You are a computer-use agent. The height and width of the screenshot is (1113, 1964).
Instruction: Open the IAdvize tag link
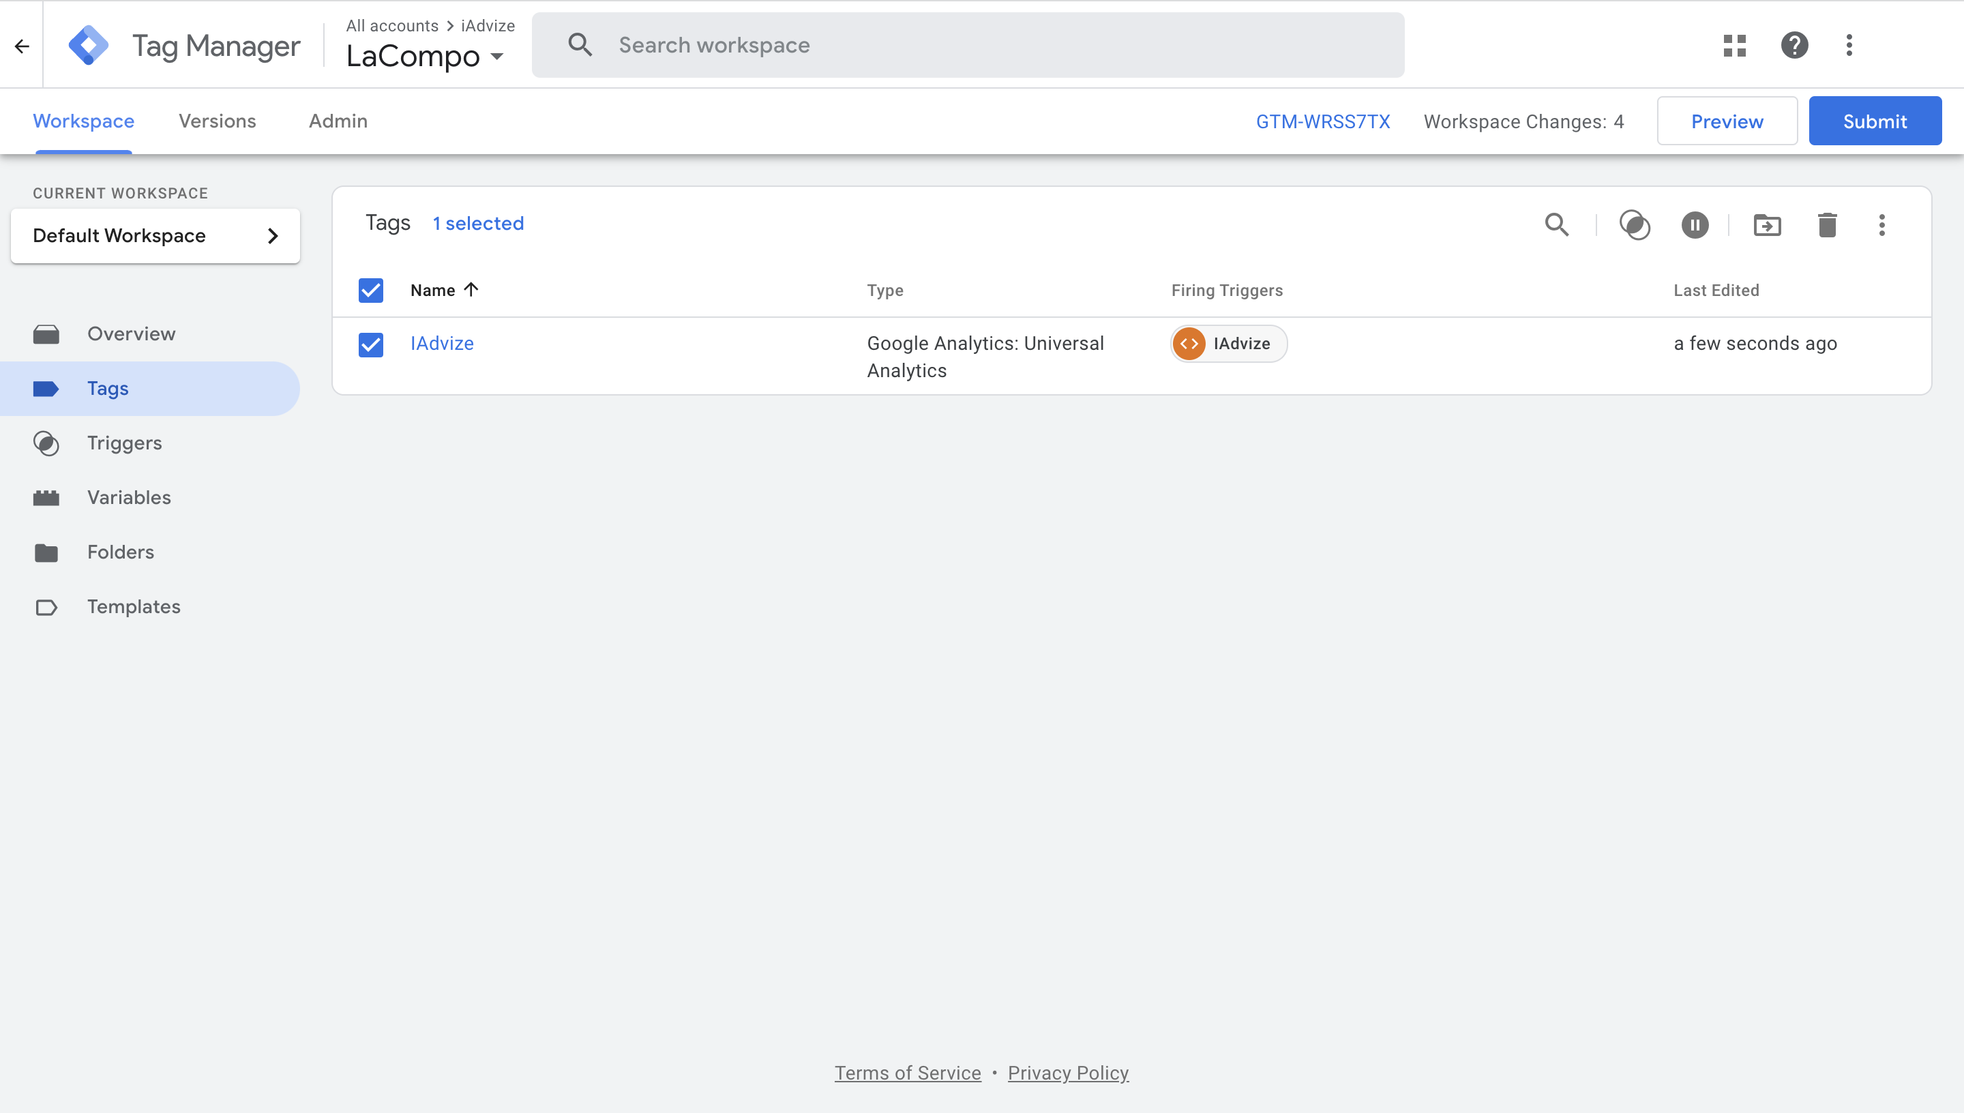(x=442, y=343)
